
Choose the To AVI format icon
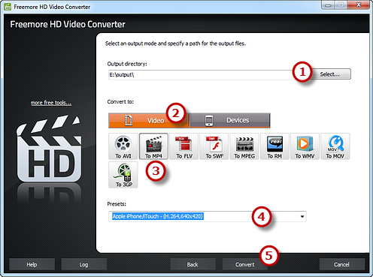coord(123,146)
